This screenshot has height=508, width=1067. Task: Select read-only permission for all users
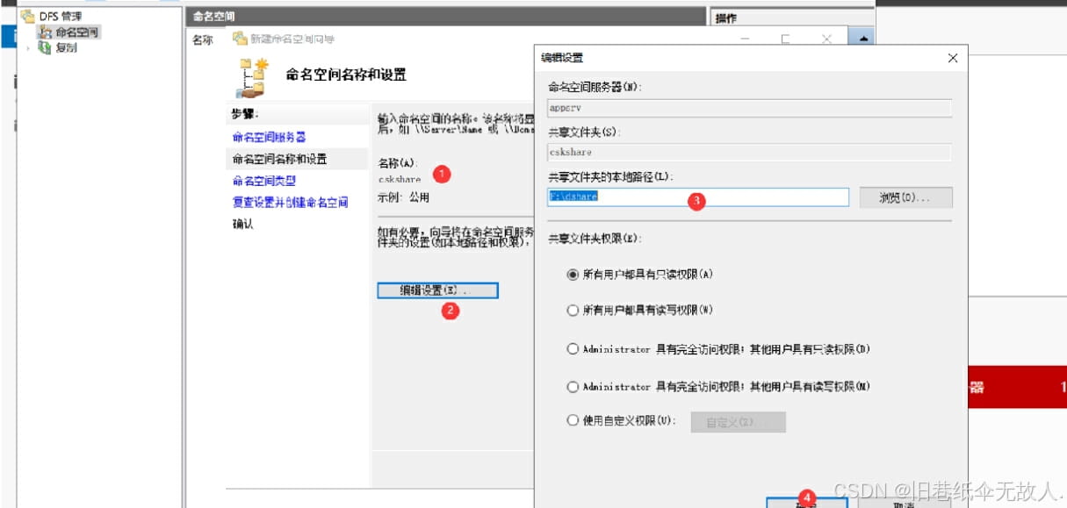click(573, 275)
